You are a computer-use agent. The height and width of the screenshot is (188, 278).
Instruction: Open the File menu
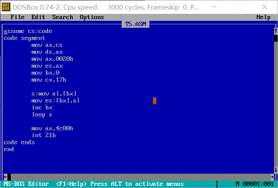(x=17, y=17)
